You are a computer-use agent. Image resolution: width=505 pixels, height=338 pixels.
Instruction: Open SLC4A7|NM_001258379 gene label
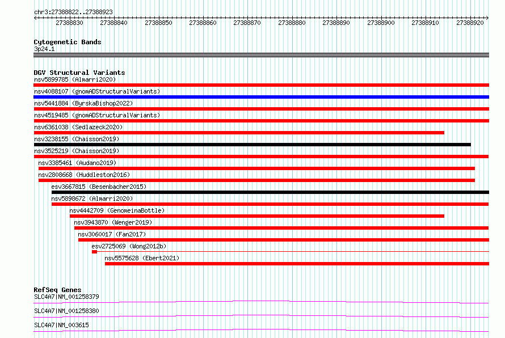click(66, 297)
